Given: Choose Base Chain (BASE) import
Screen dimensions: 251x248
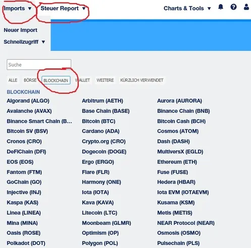Looking at the screenshot, I should pyautogui.click(x=106, y=111).
